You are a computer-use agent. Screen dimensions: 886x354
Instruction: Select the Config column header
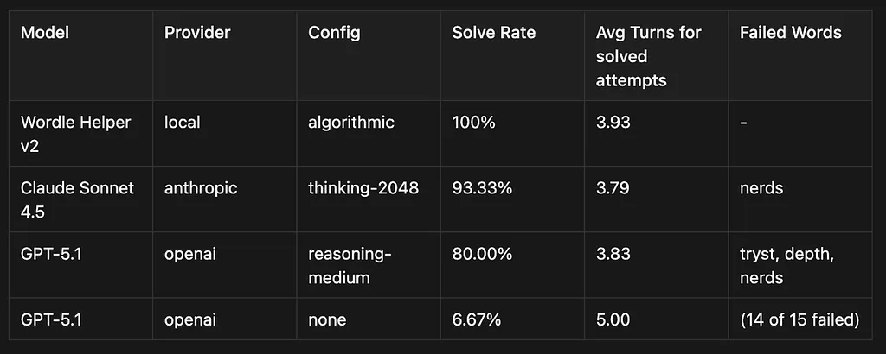335,33
